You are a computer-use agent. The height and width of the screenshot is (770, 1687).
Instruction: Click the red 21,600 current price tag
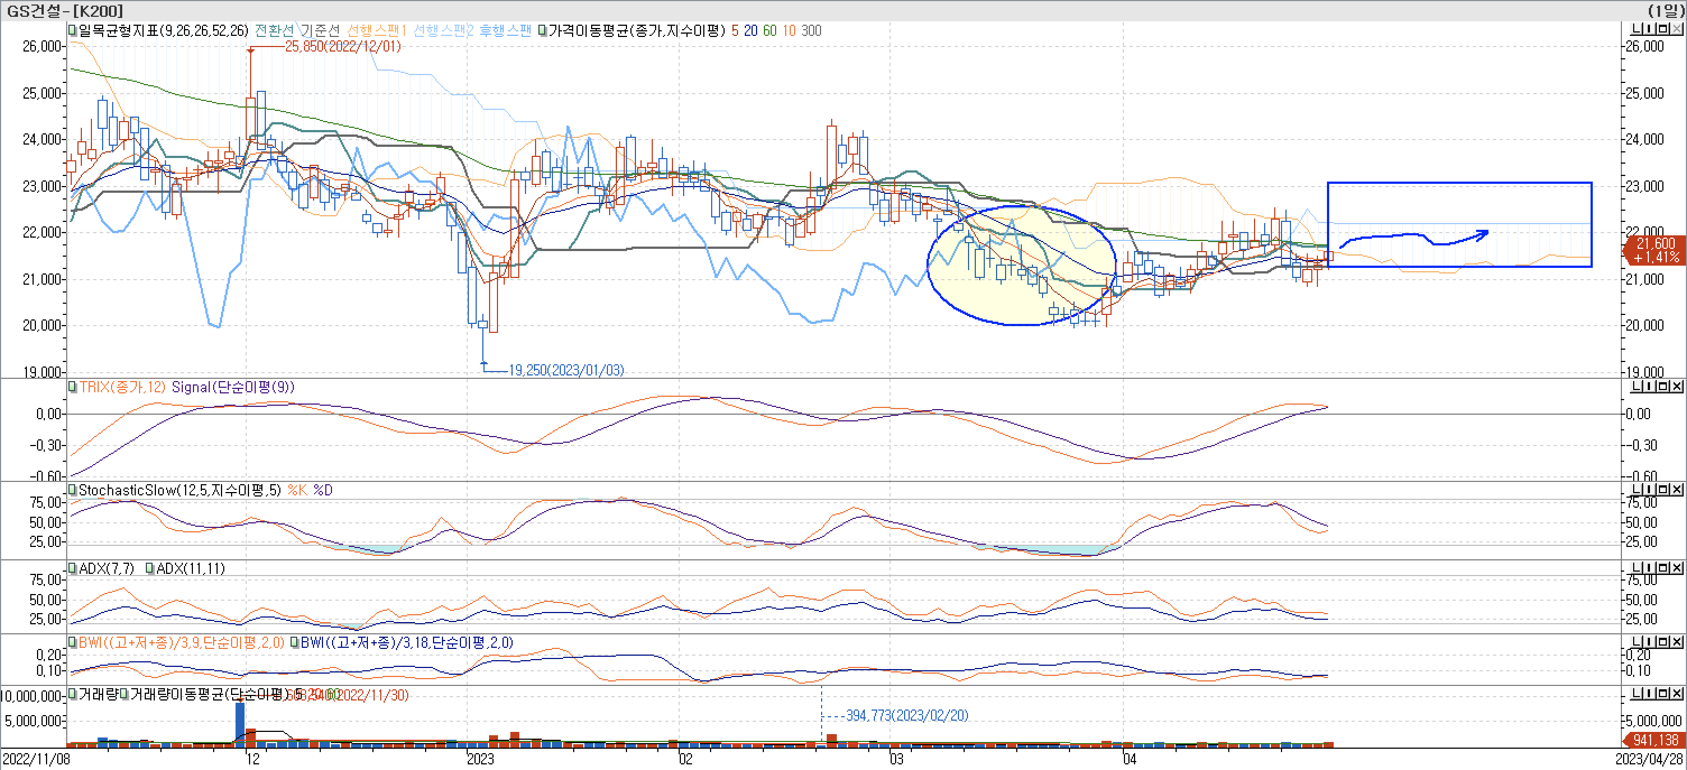1655,250
